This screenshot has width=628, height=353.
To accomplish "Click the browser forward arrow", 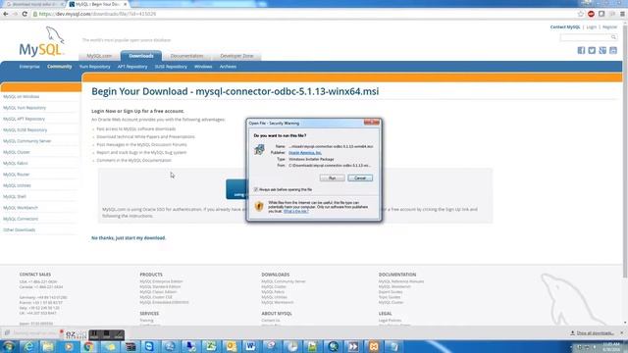I will (16, 14).
